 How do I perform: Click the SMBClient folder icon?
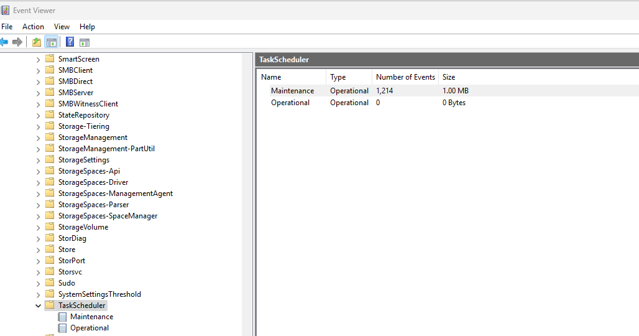point(50,70)
